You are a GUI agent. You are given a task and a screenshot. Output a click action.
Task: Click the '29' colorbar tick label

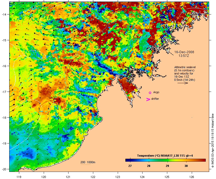tap(167, 166)
